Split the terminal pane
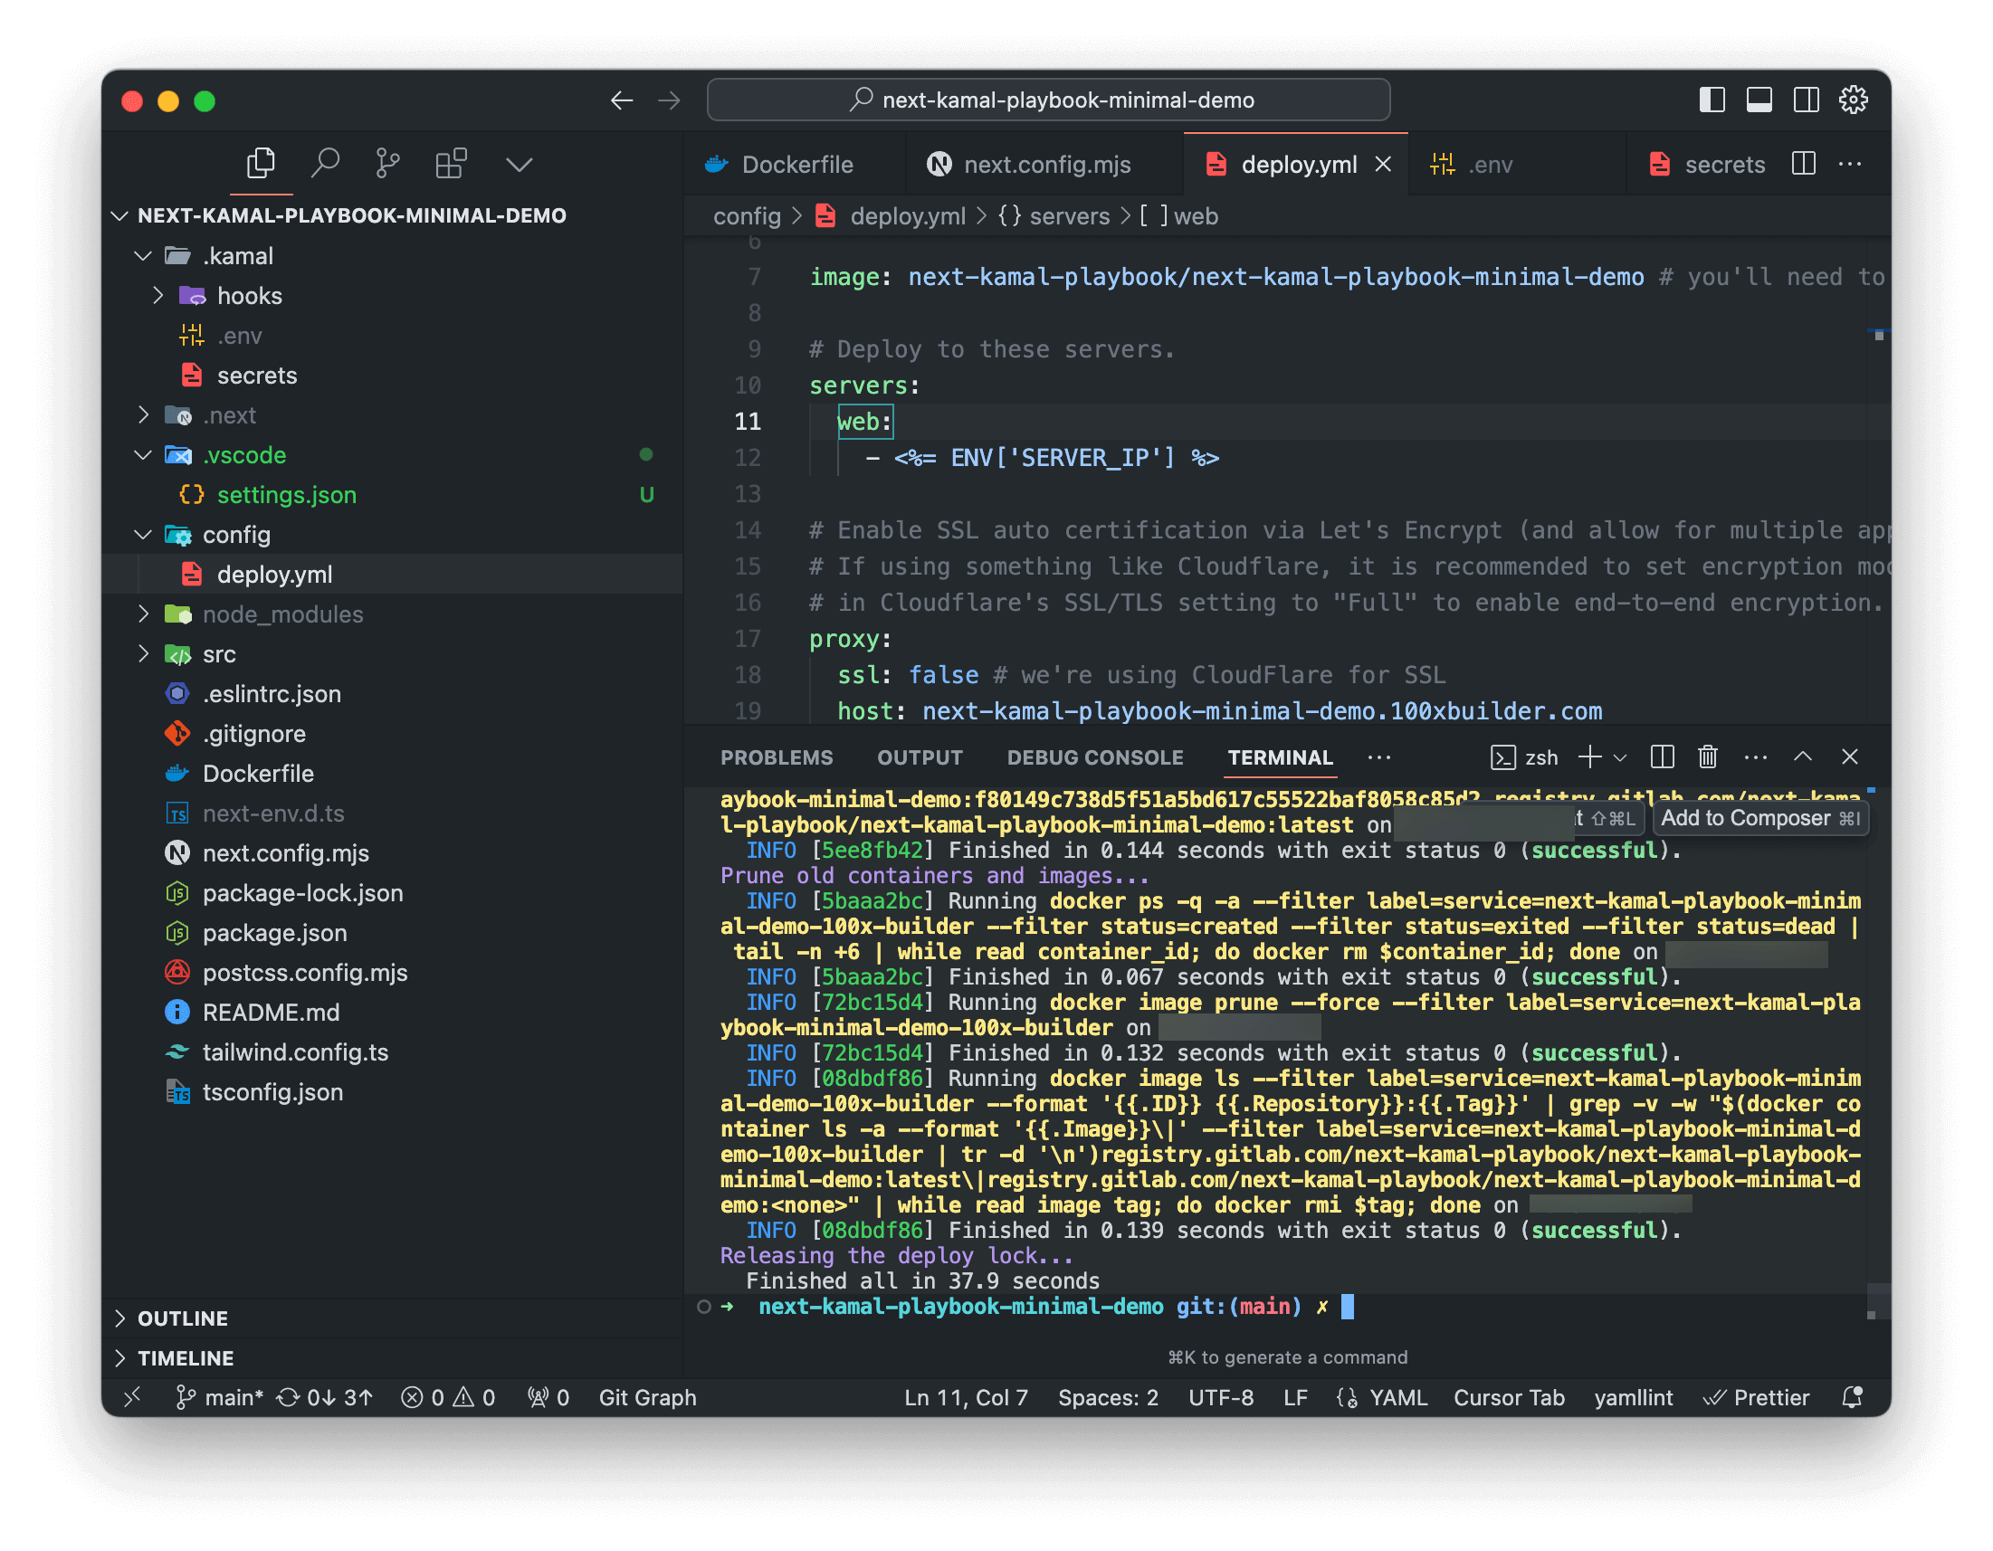 pyautogui.click(x=1663, y=757)
